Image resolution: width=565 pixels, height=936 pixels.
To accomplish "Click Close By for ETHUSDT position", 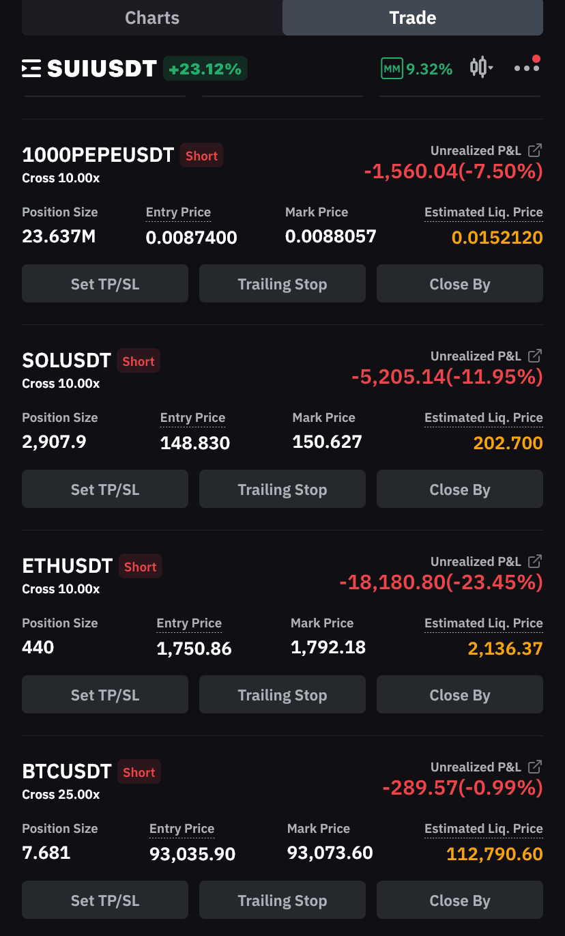I will (x=460, y=694).
